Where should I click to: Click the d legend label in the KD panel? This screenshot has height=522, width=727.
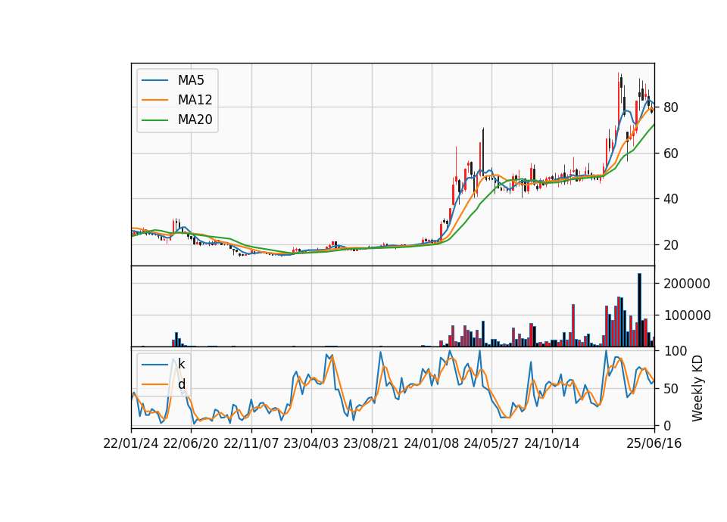pos(181,384)
